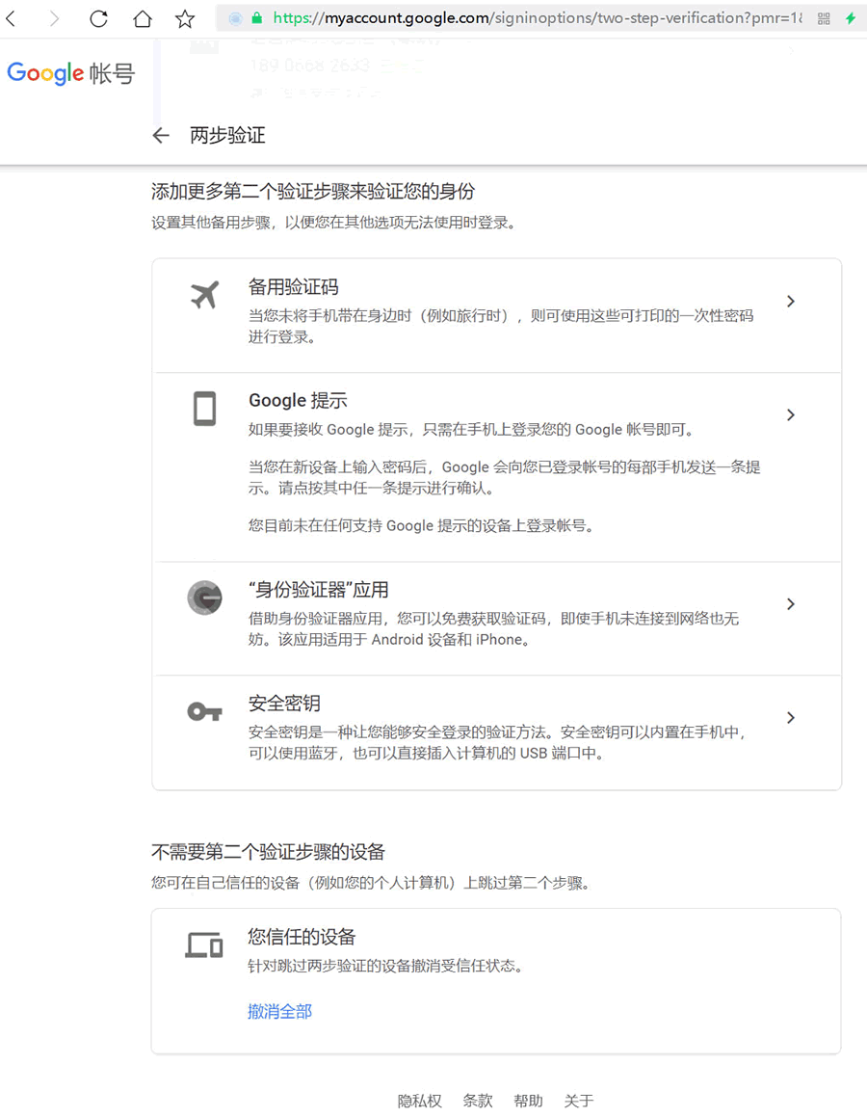Click the Google 帐号 logo

tap(70, 72)
